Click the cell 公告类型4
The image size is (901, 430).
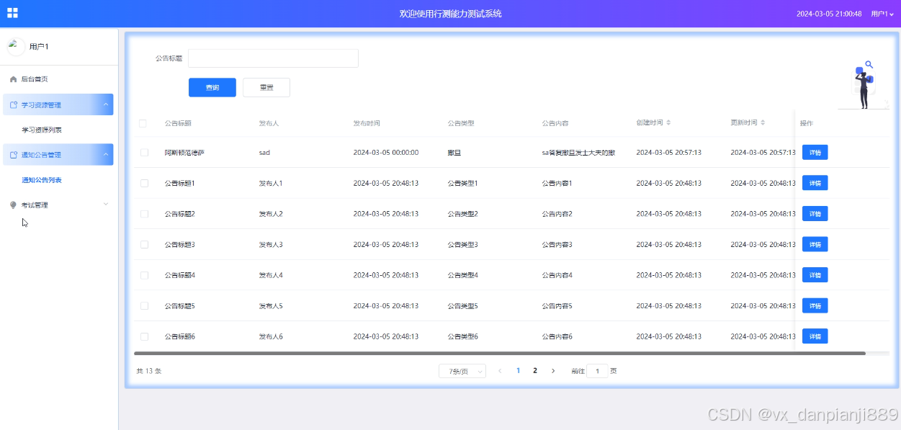463,275
